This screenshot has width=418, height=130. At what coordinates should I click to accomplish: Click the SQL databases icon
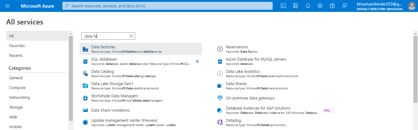[x=85, y=61]
